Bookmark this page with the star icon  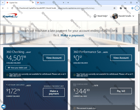[115, 8]
